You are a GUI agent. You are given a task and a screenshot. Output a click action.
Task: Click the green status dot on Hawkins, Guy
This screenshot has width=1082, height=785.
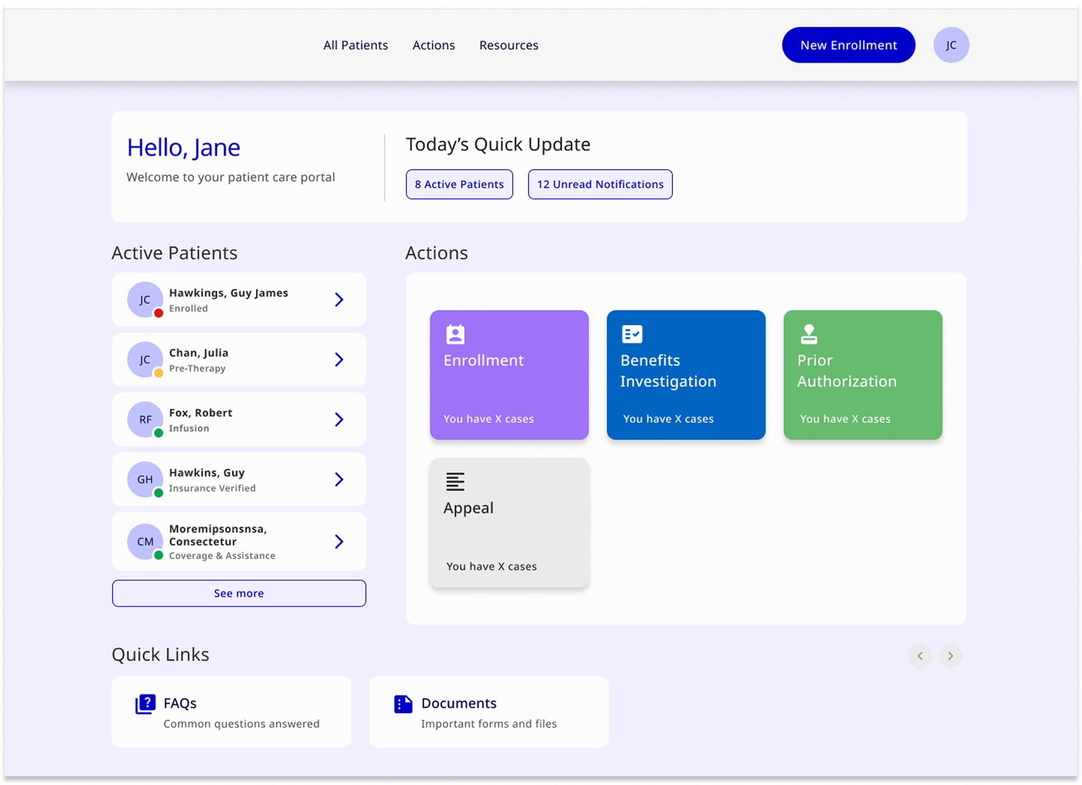tap(158, 493)
